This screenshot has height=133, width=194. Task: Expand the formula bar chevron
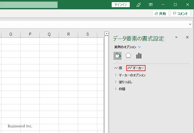(x=190, y=24)
